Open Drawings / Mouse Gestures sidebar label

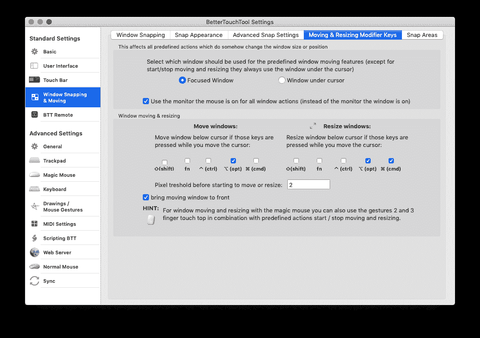click(x=63, y=207)
